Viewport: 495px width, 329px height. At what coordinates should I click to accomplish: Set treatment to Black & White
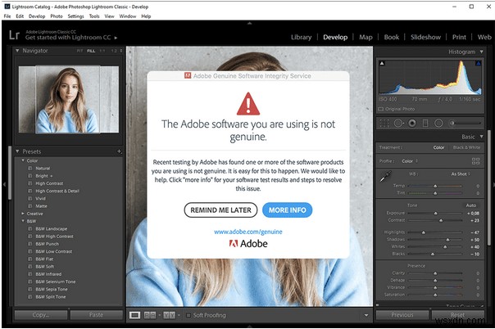pyautogui.click(x=466, y=147)
